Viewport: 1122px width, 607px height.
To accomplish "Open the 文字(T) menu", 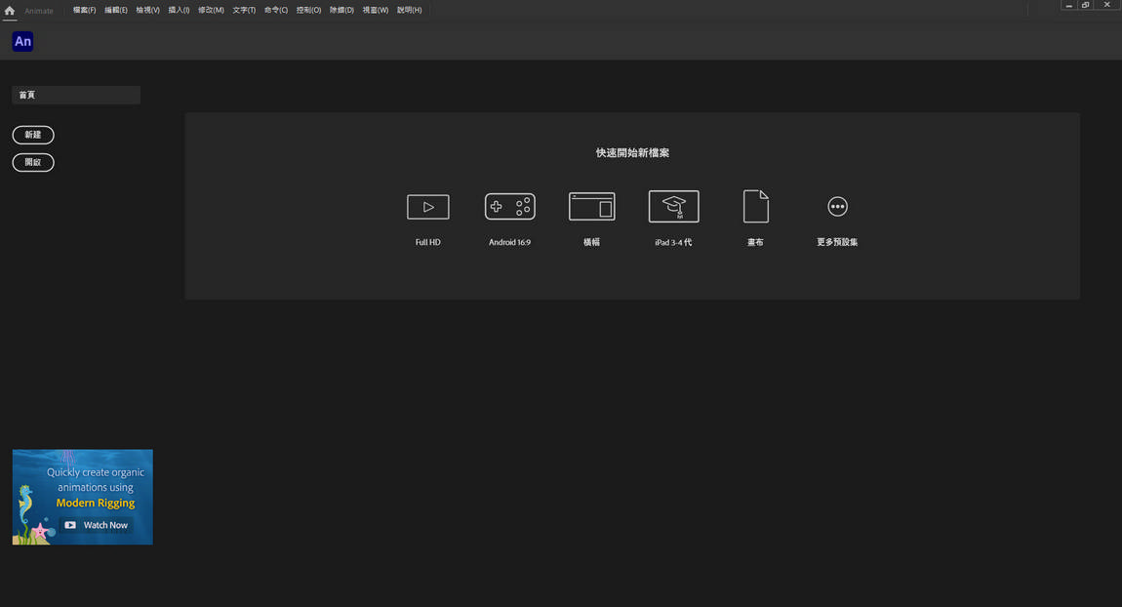I will [244, 10].
